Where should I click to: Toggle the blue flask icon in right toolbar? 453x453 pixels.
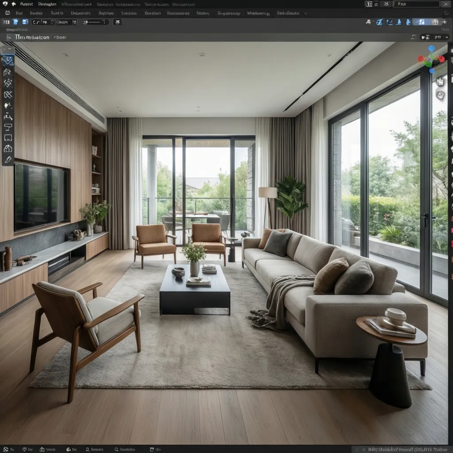click(x=399, y=22)
